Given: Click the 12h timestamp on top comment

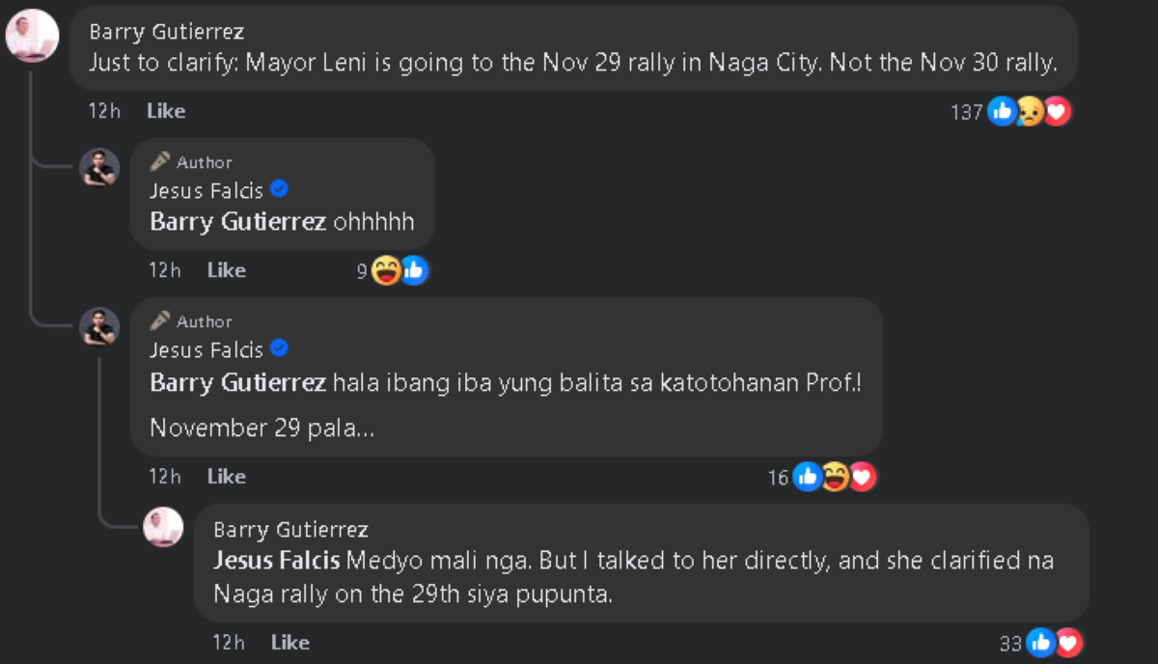Looking at the screenshot, I should coord(104,111).
